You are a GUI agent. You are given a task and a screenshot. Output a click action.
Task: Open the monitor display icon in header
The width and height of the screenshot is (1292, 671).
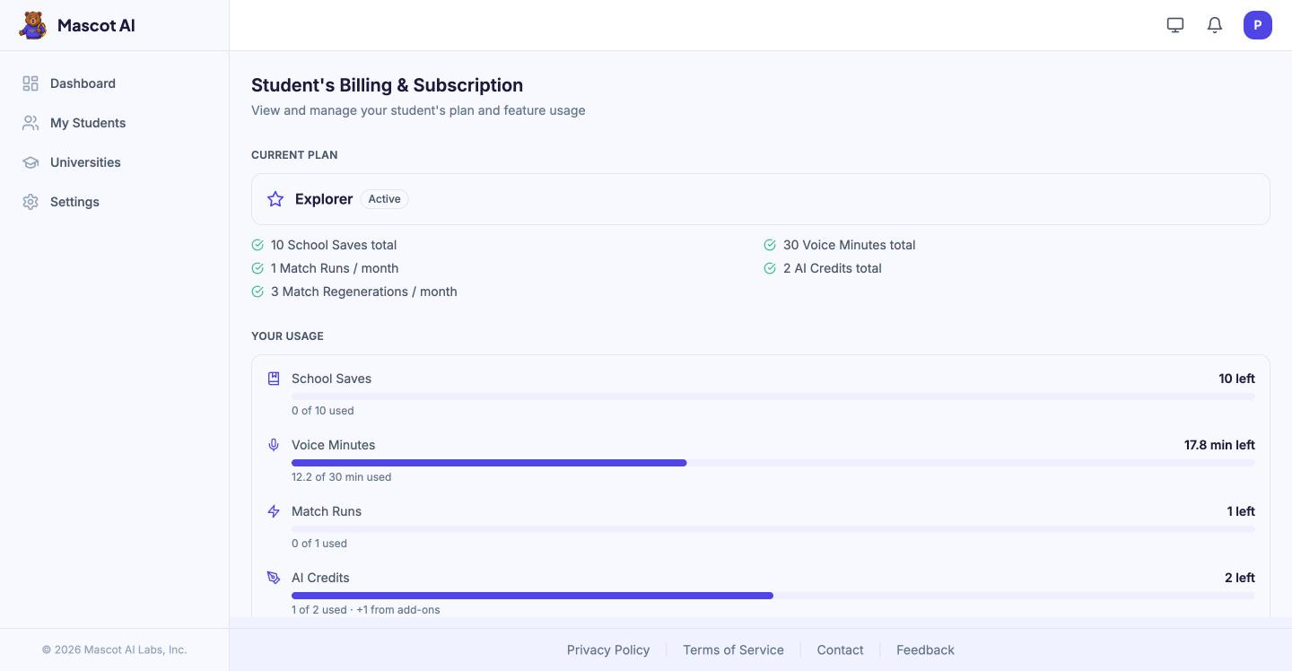(1175, 25)
